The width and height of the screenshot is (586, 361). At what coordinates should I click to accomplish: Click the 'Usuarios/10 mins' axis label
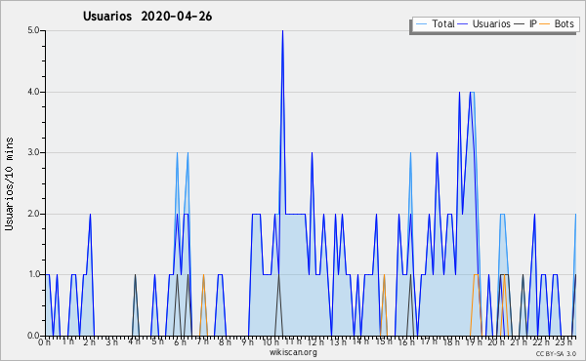[9, 183]
